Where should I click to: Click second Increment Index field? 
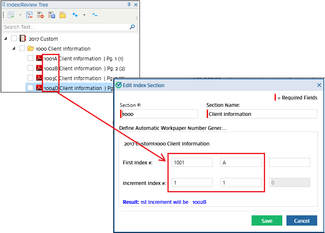241,182
